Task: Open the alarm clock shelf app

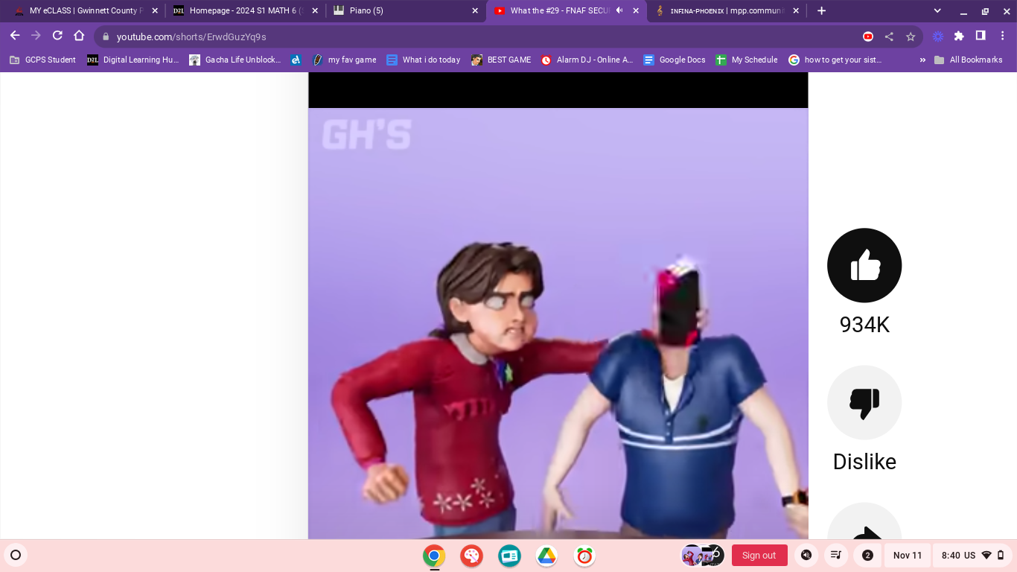Action: click(x=584, y=556)
